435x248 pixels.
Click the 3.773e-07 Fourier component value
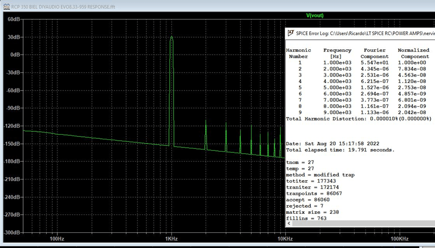pos(375,100)
